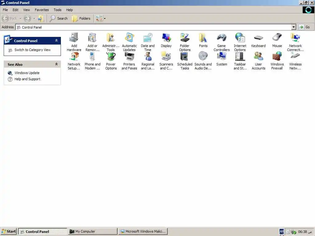Open the View menu

tap(26, 10)
